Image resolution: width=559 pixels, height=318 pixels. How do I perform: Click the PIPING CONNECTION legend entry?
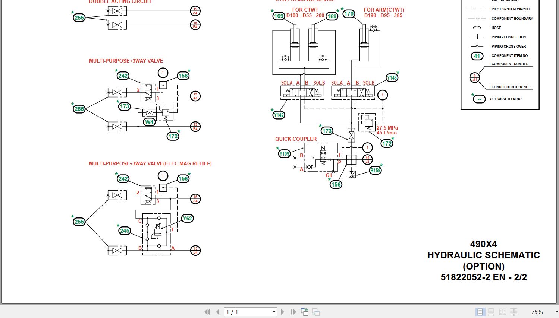(509, 37)
